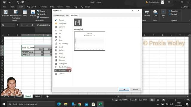Switch to Sheet3 tab
The width and height of the screenshot is (191, 107).
pos(37,96)
